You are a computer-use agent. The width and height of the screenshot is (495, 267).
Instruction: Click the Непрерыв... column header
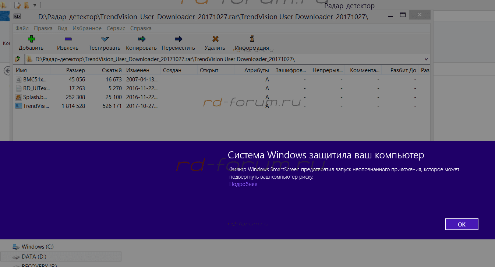(326, 70)
